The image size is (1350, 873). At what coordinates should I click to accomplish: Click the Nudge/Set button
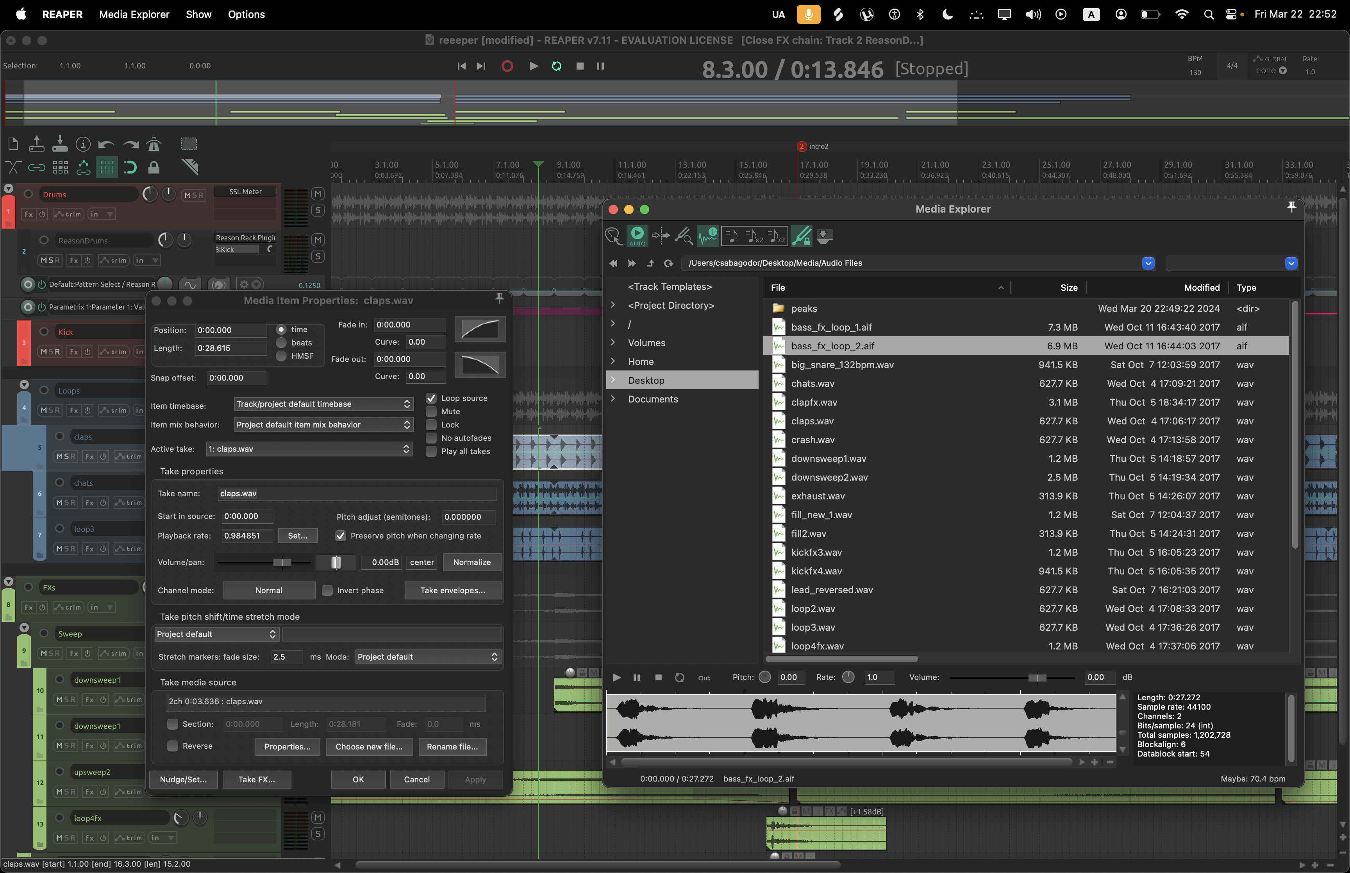point(183,780)
